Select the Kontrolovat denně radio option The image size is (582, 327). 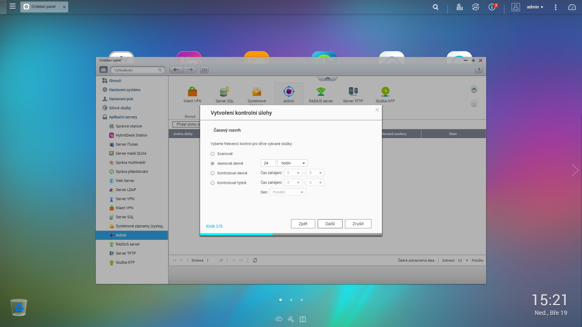213,173
